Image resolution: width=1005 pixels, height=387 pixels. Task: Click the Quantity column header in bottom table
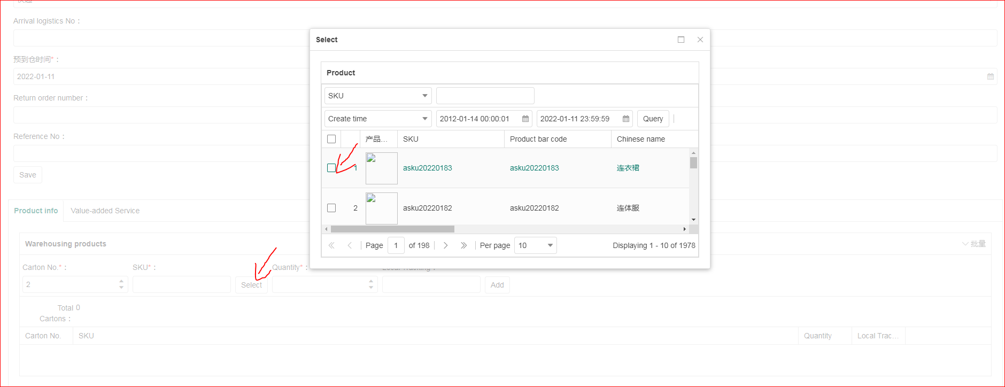point(825,336)
